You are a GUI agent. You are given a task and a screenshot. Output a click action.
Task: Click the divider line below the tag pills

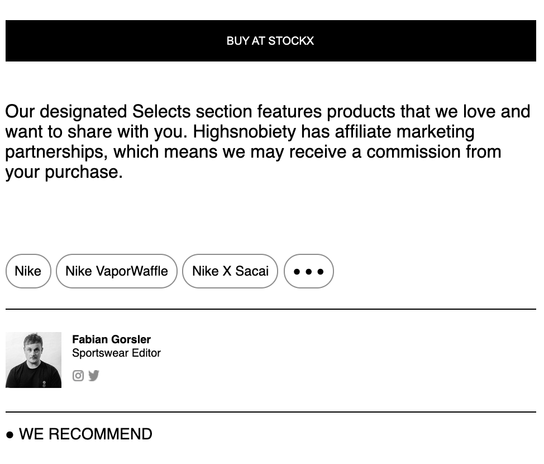tap(270, 309)
